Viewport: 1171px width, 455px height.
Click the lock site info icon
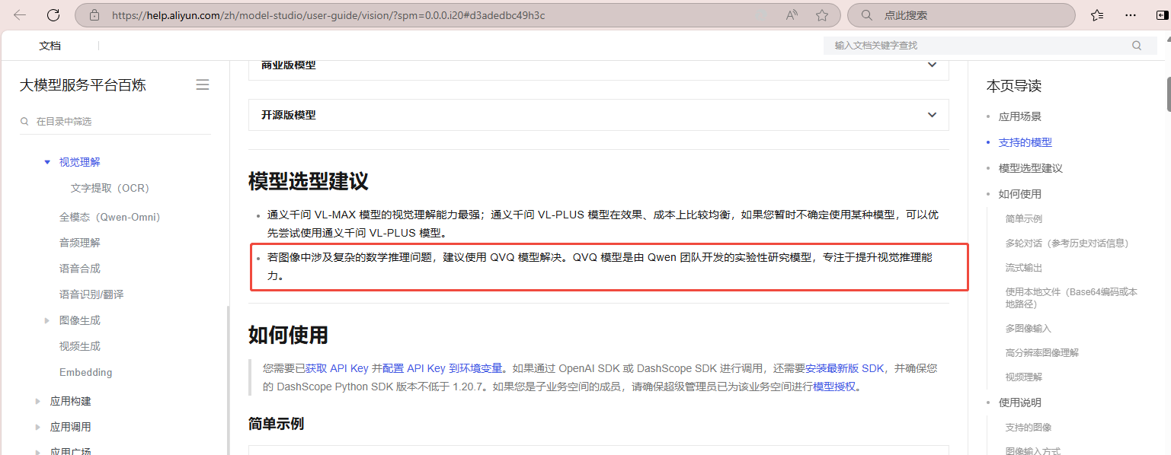click(94, 15)
